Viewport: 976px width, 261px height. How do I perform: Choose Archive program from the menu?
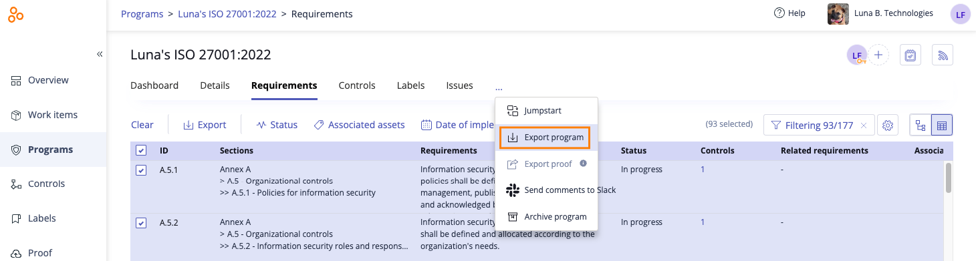[x=546, y=217]
